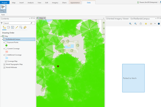This screenshot has width=161, height=107.
Task: Pin the Contents pane auto-hide
Action: click(x=32, y=18)
